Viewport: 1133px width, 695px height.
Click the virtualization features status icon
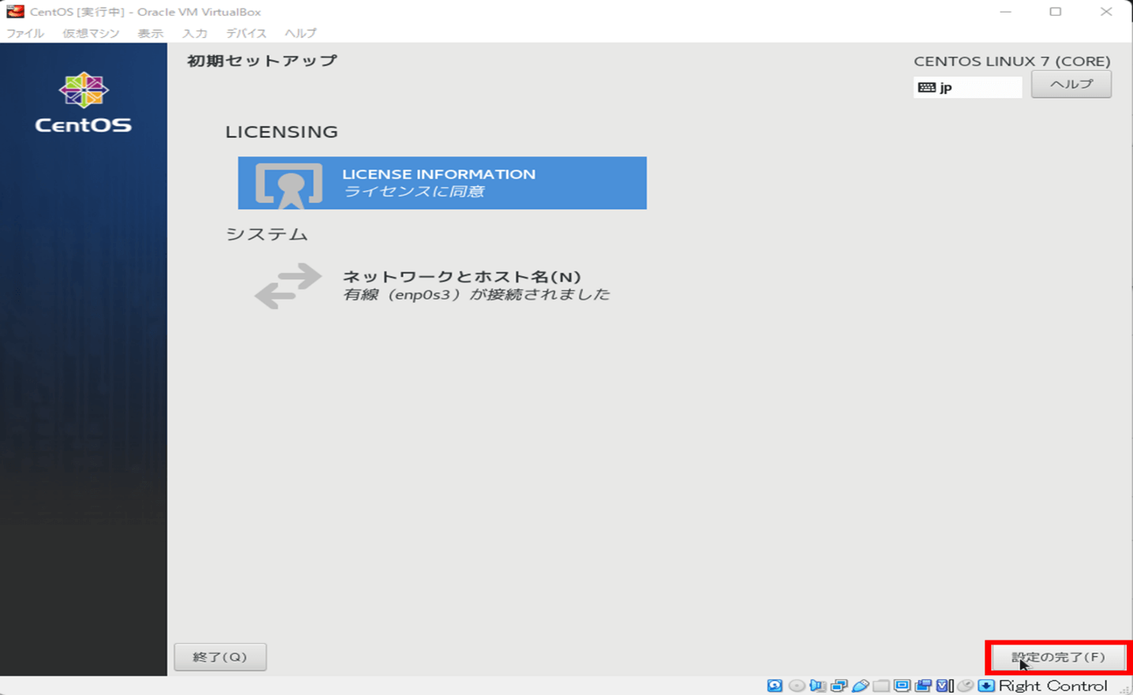[x=944, y=686]
